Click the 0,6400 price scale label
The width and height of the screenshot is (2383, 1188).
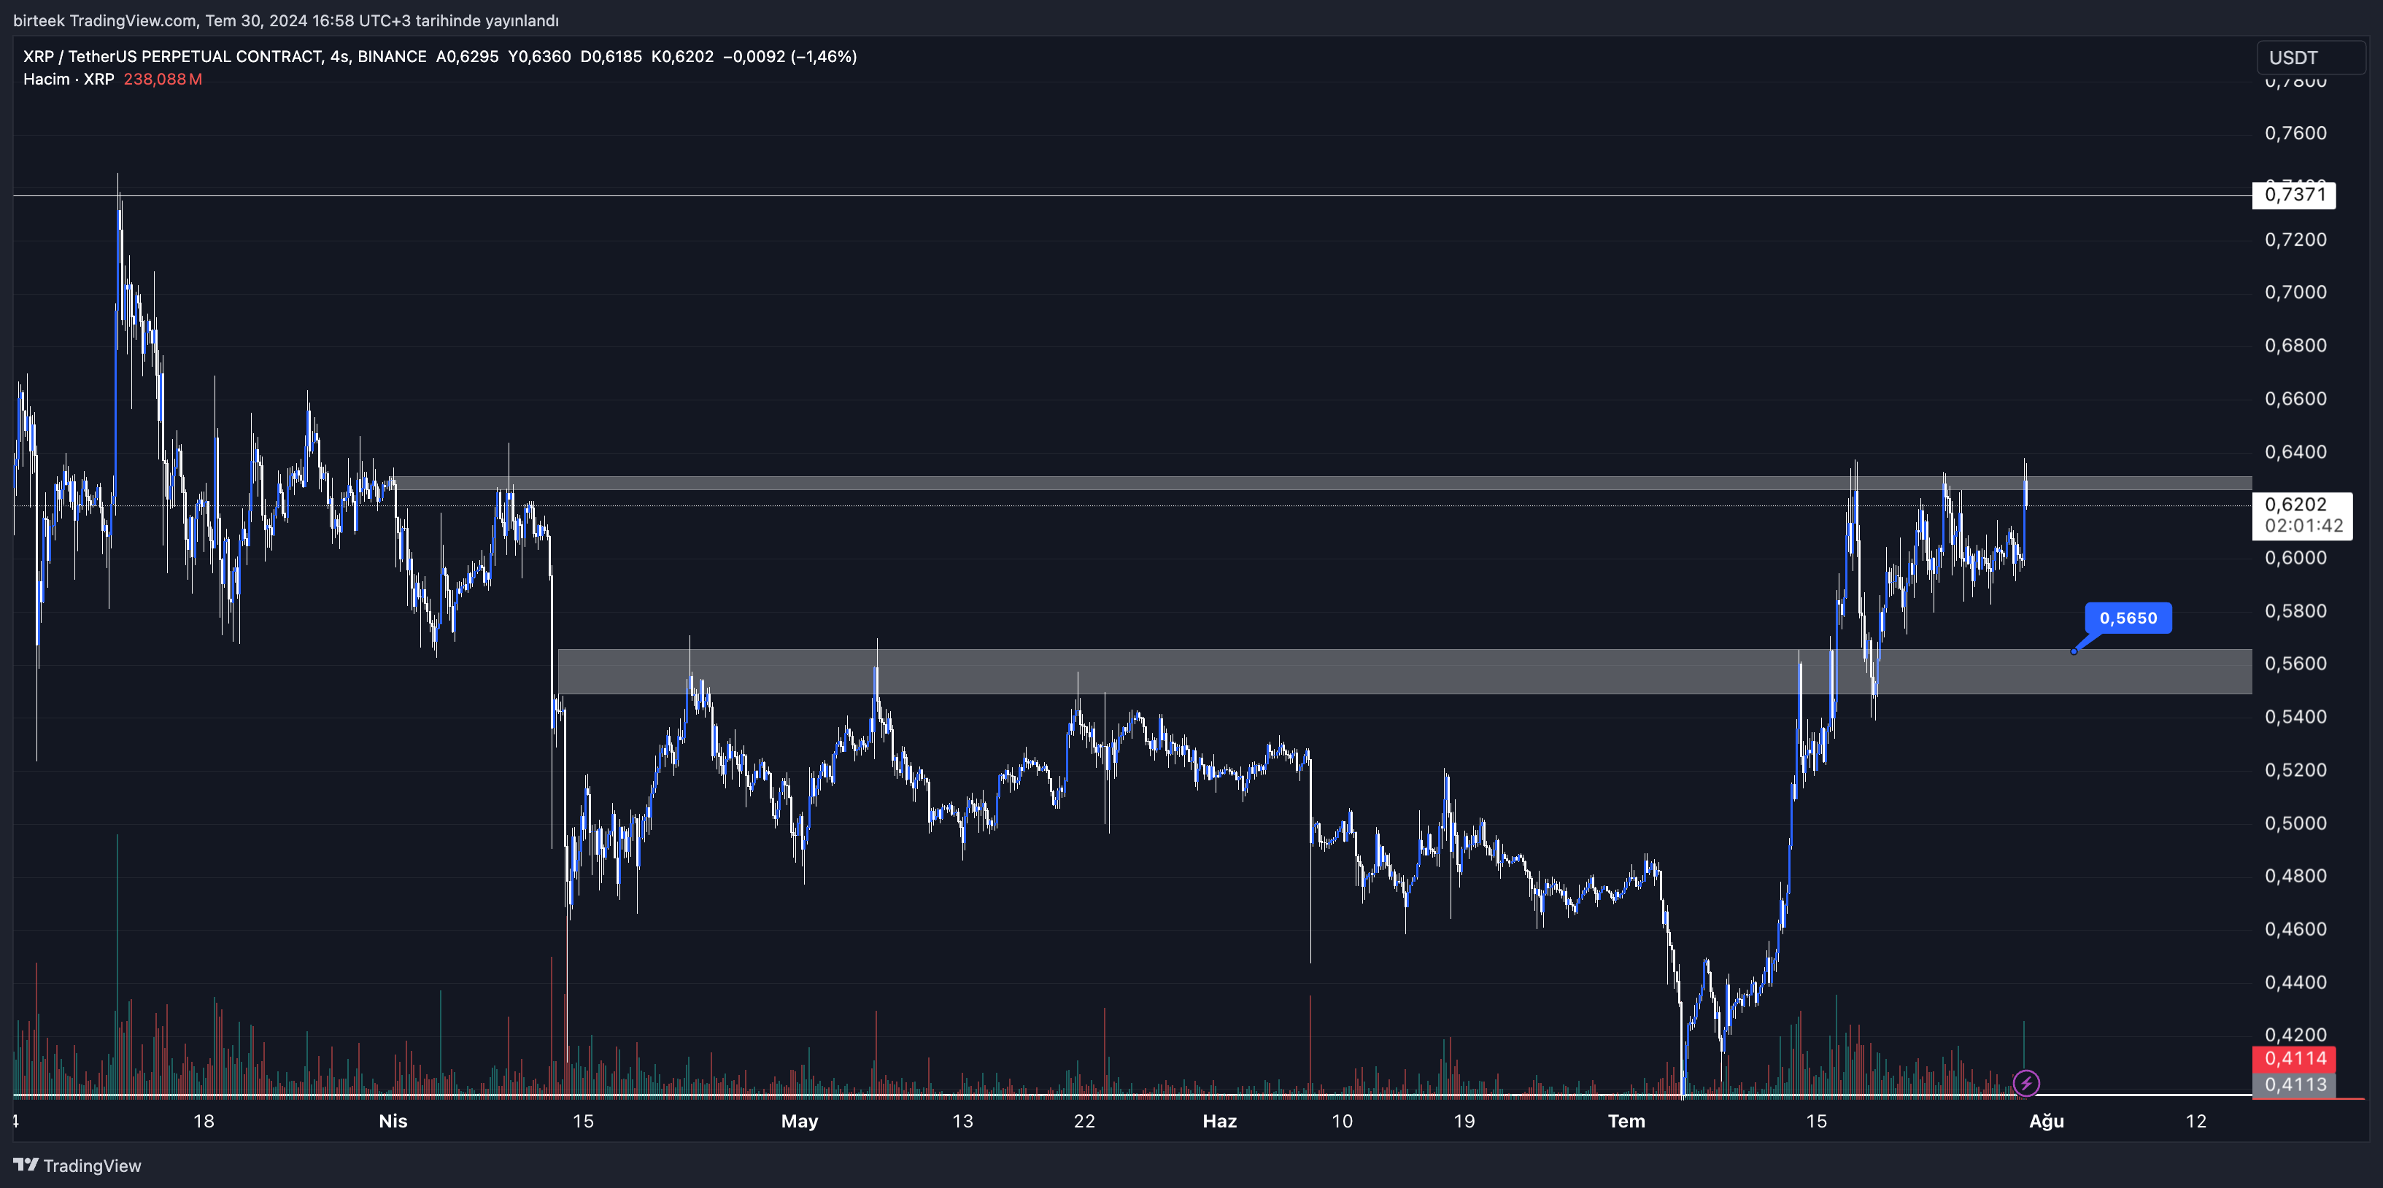[x=2295, y=451]
